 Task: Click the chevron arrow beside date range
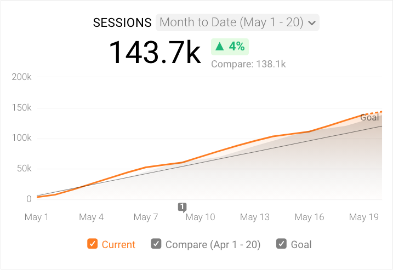coord(312,23)
